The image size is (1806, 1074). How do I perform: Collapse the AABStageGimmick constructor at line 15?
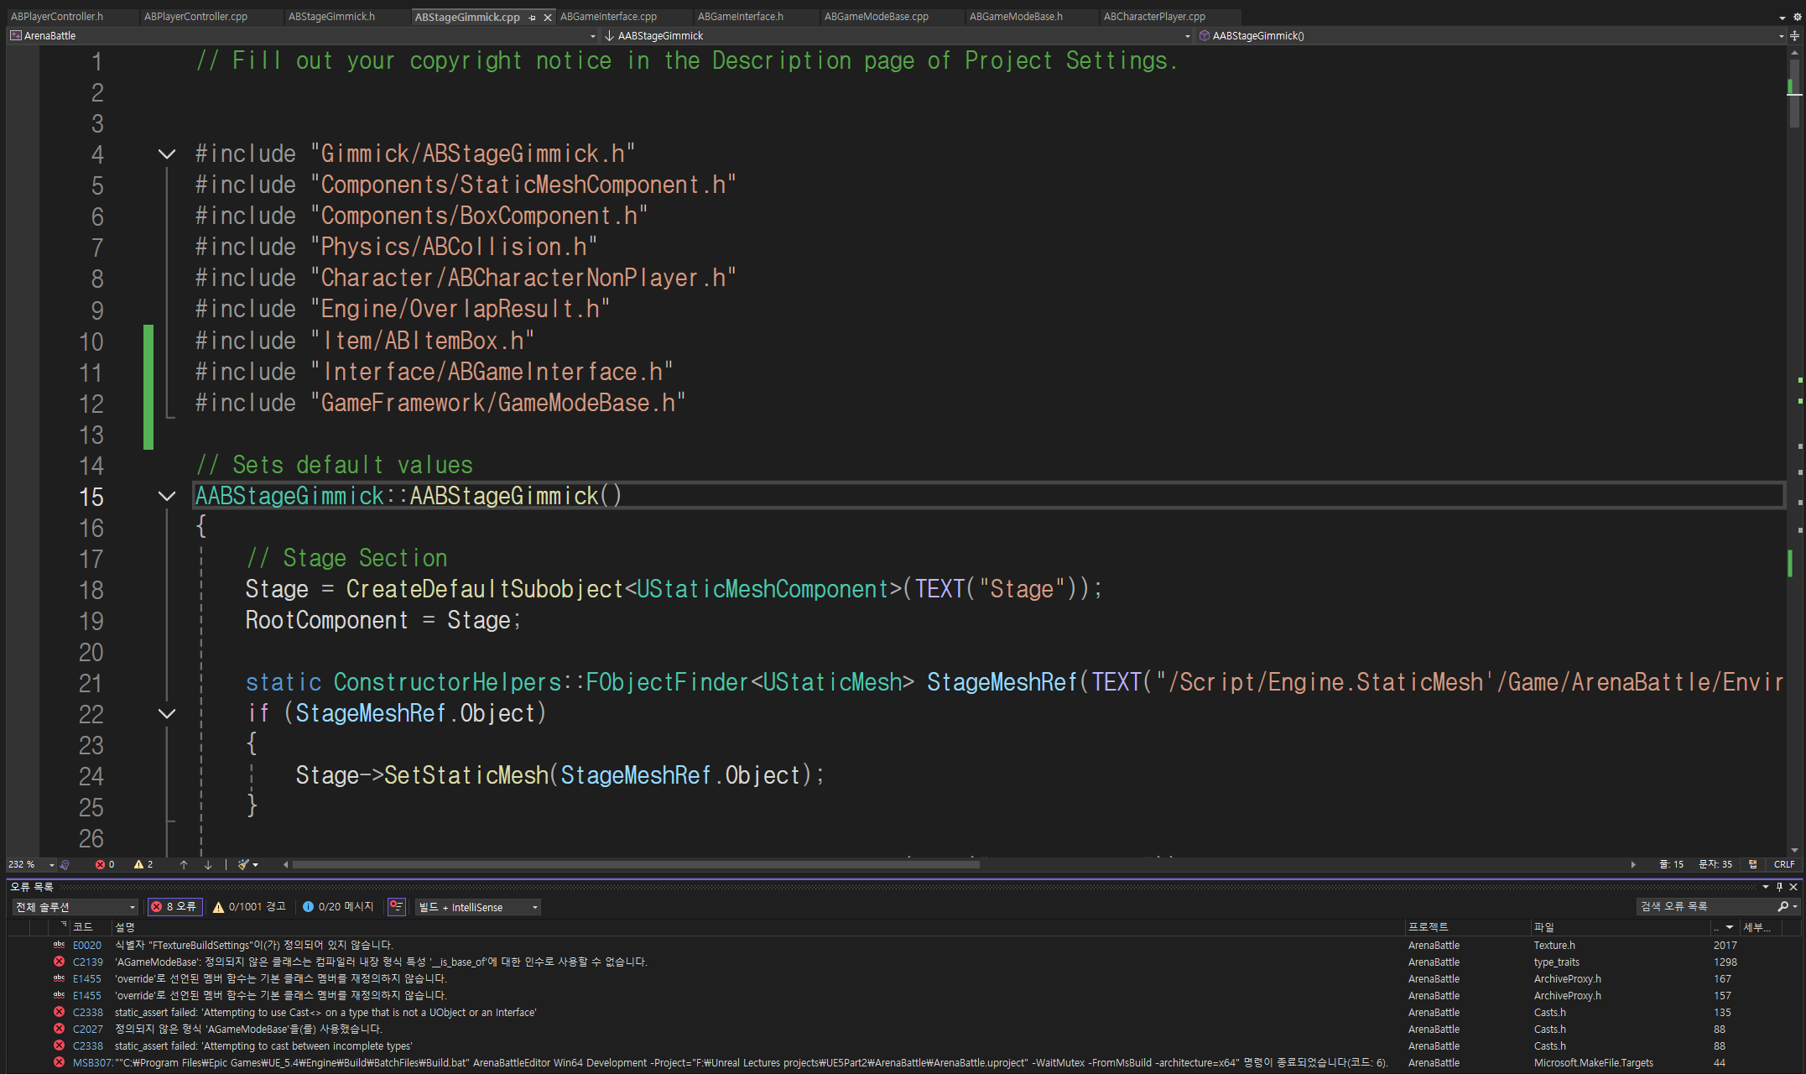point(167,497)
